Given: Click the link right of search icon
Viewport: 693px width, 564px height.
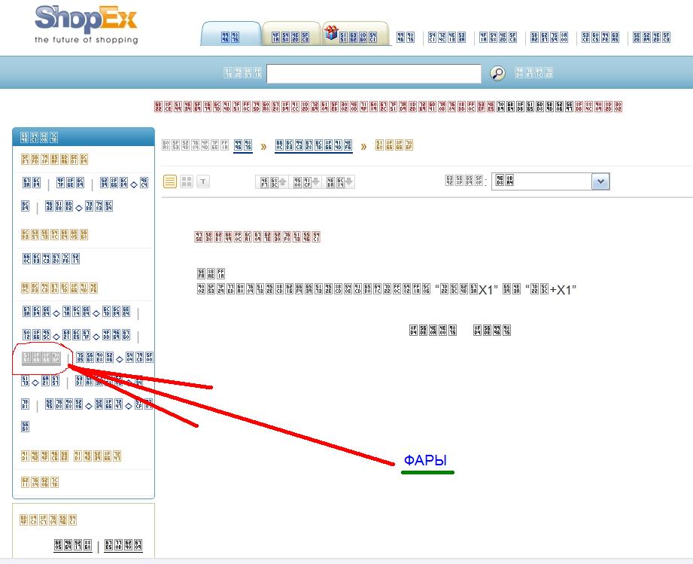Looking at the screenshot, I should tap(533, 73).
